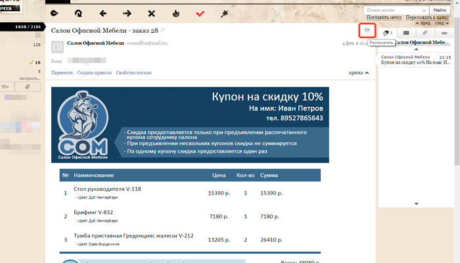The width and height of the screenshot is (460, 263).
Task: Click the 99+ unread filter button
Action: (7, 87)
